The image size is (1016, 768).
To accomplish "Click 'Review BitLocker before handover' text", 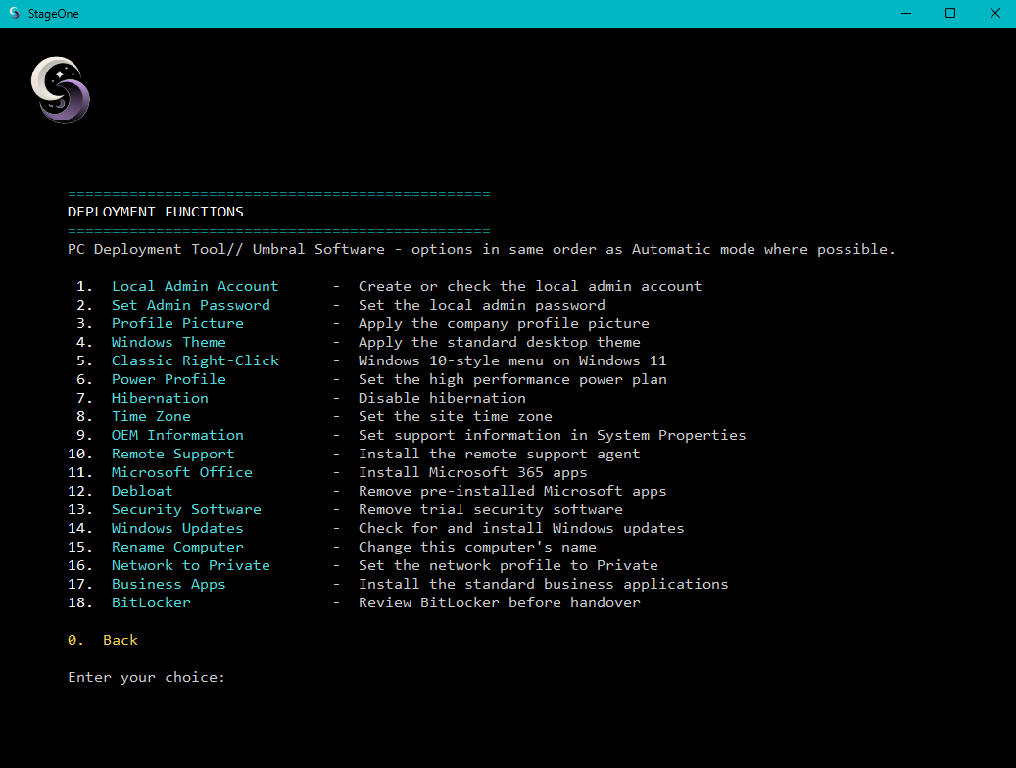I will pyautogui.click(x=500, y=602).
